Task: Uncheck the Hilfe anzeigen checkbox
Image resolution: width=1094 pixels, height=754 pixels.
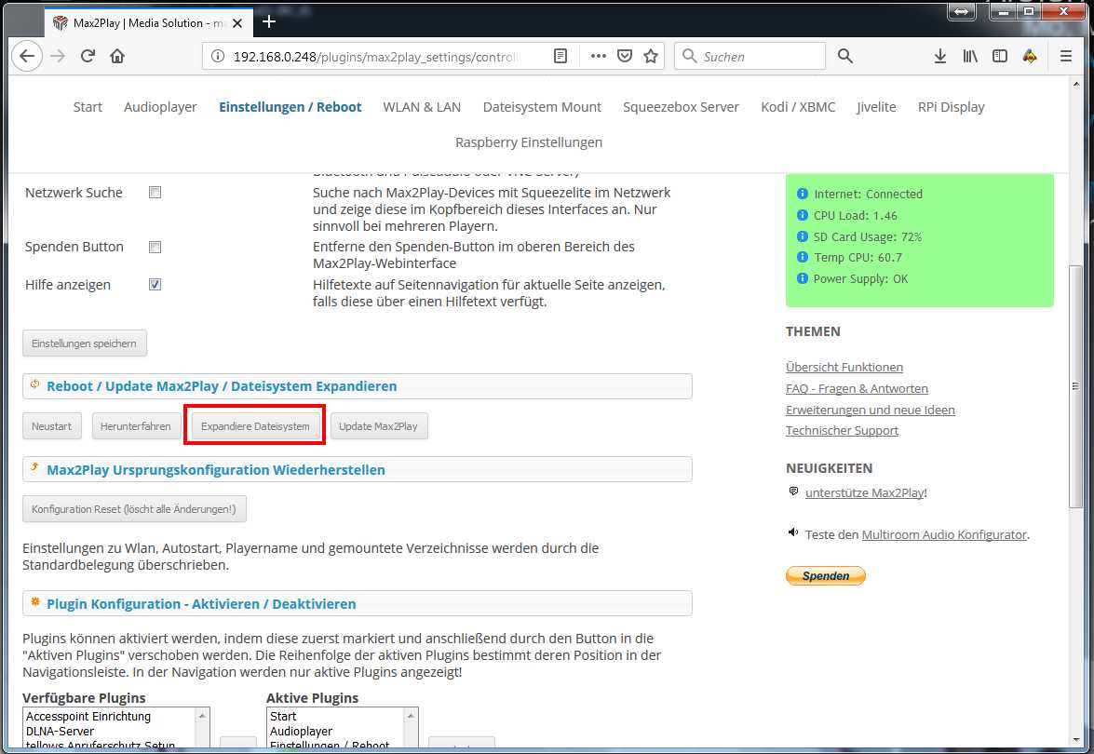Action: pyautogui.click(x=155, y=285)
